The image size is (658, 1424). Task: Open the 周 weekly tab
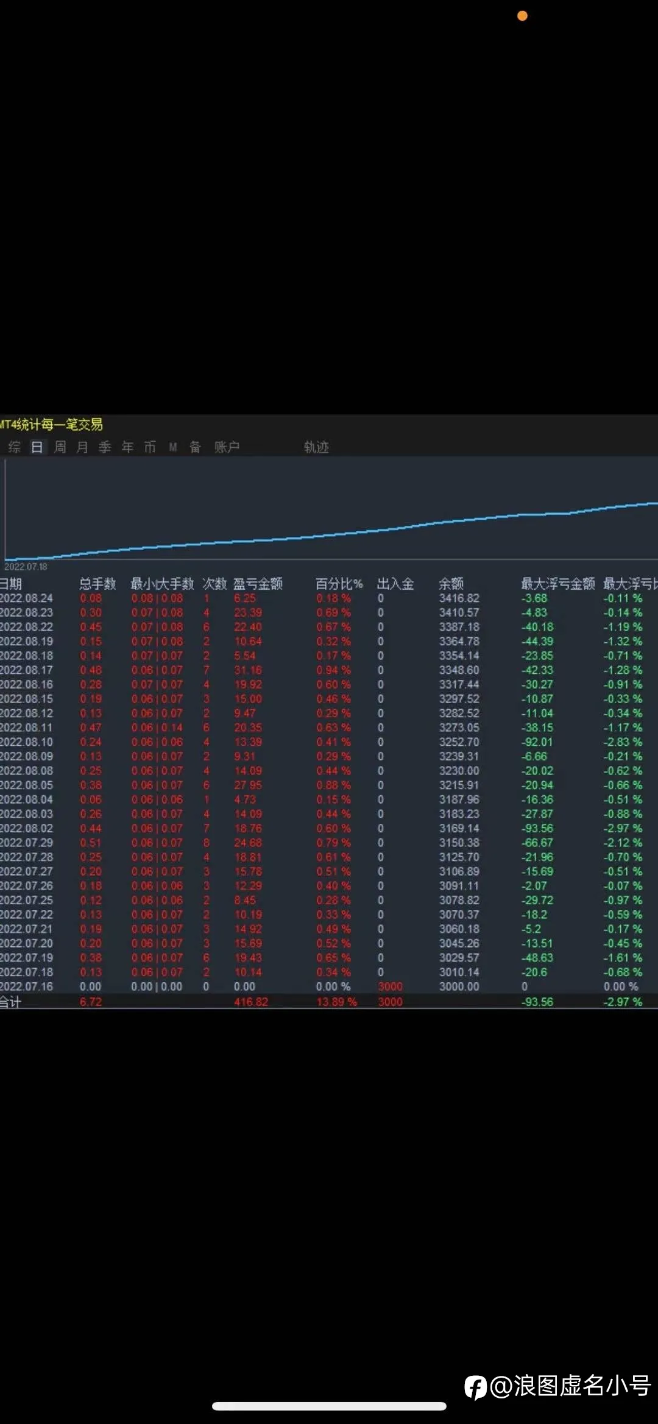click(60, 447)
